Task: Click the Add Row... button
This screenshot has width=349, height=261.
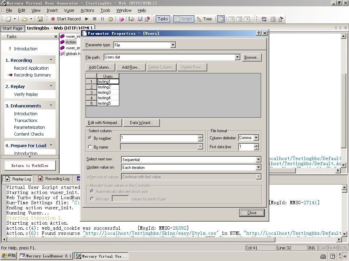Action: point(131,67)
